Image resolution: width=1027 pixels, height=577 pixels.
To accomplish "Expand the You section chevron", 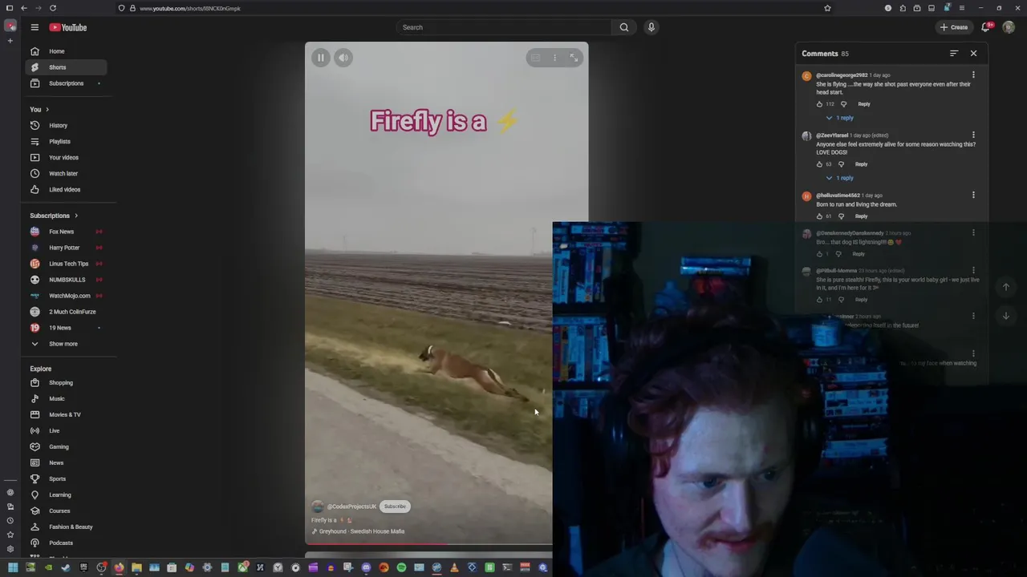I will tap(47, 110).
